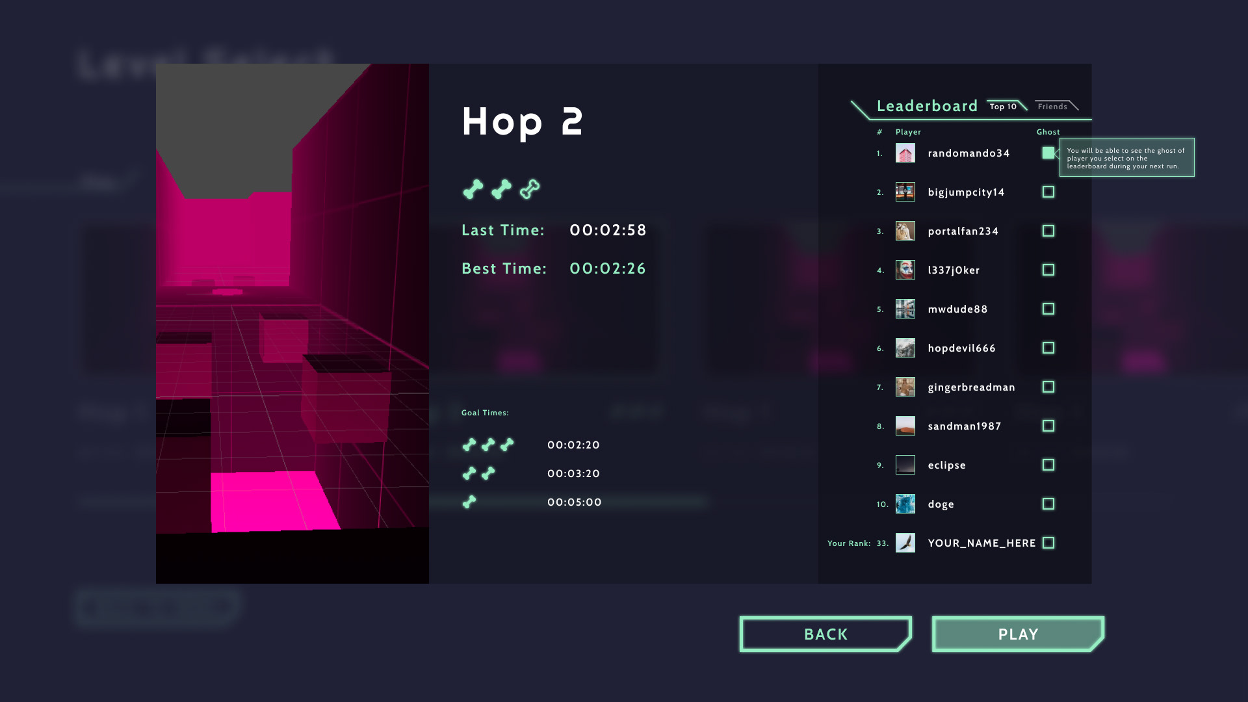This screenshot has width=1248, height=702.
Task: Click randomando34's avatar icon
Action: tap(905, 153)
